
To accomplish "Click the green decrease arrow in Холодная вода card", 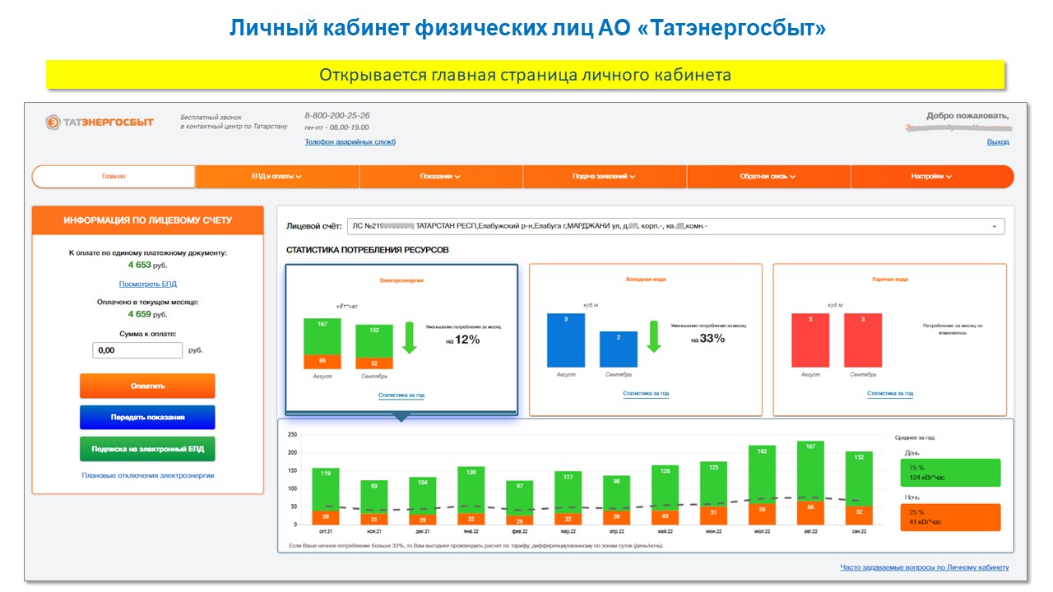I will [654, 336].
